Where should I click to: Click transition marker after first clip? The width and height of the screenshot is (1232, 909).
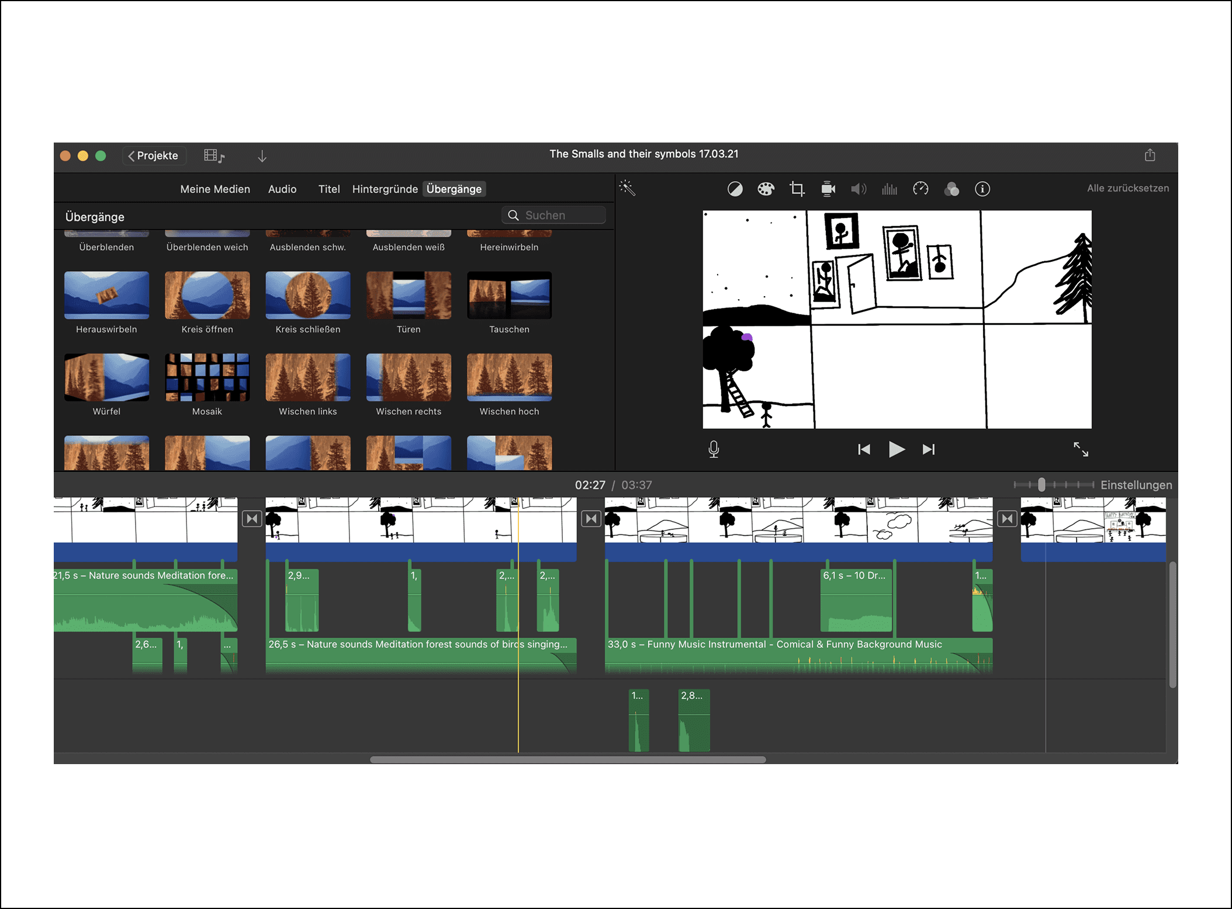[252, 519]
